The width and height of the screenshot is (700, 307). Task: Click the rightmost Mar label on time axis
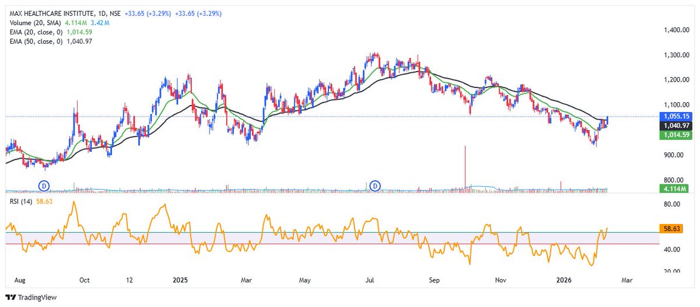pos(627,280)
